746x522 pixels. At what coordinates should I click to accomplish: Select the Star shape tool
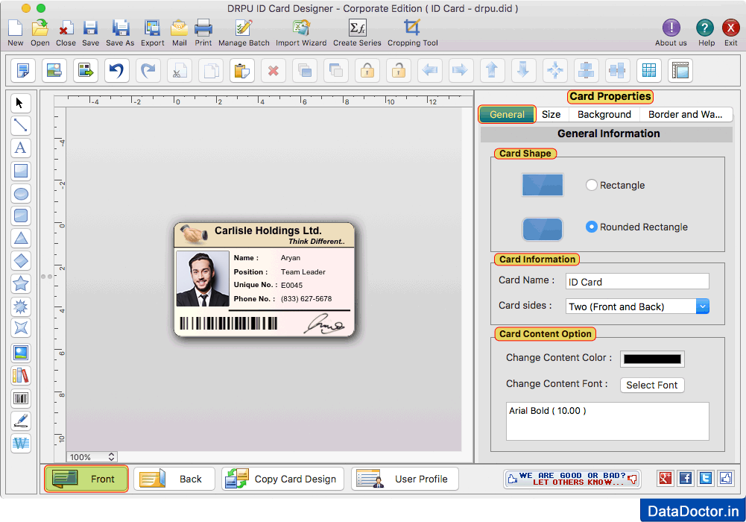coord(20,283)
